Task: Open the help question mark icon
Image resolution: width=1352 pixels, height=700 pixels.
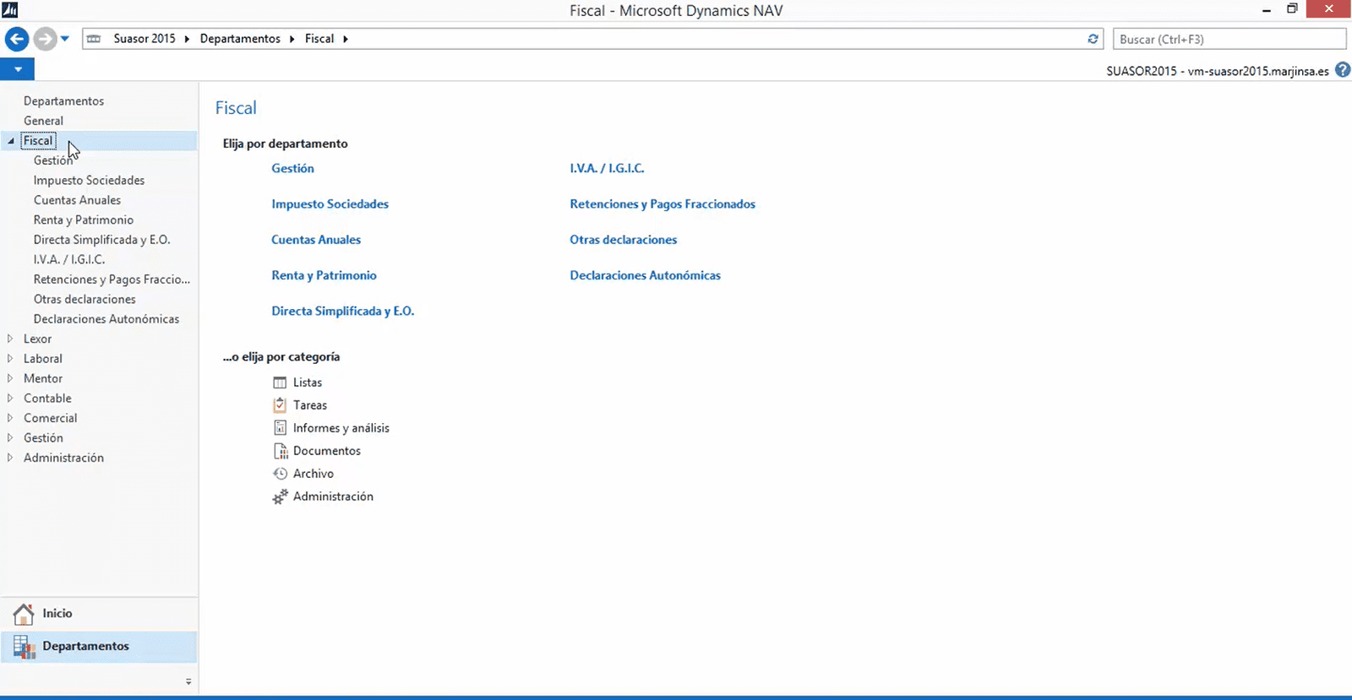Action: [x=1342, y=71]
